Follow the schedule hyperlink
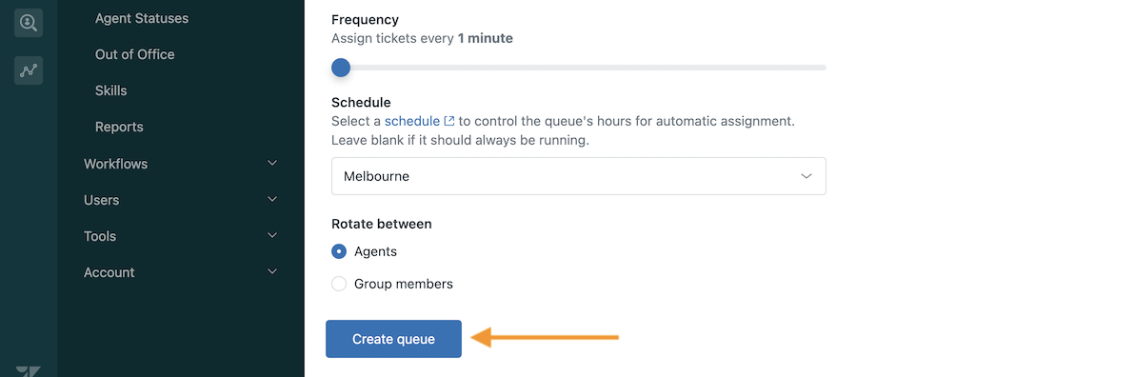Screen dimensions: 1135x377 tap(412, 121)
